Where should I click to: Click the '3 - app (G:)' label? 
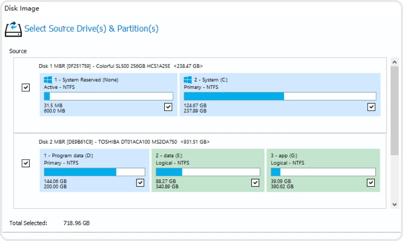click(x=284, y=156)
